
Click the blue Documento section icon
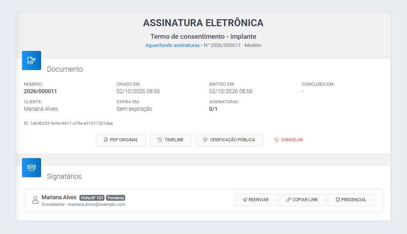(x=31, y=60)
